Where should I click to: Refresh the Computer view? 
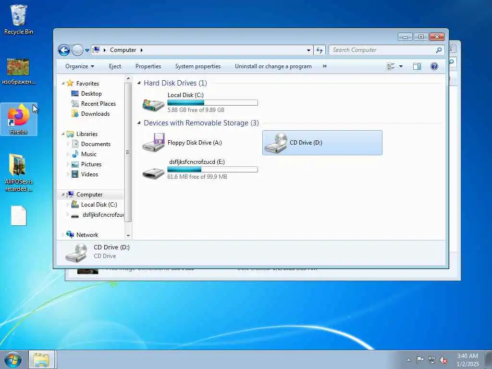pyautogui.click(x=320, y=50)
